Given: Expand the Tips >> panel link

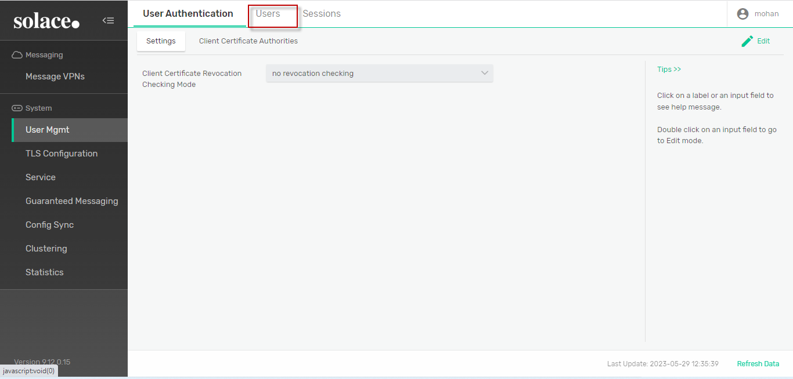Looking at the screenshot, I should coord(669,70).
